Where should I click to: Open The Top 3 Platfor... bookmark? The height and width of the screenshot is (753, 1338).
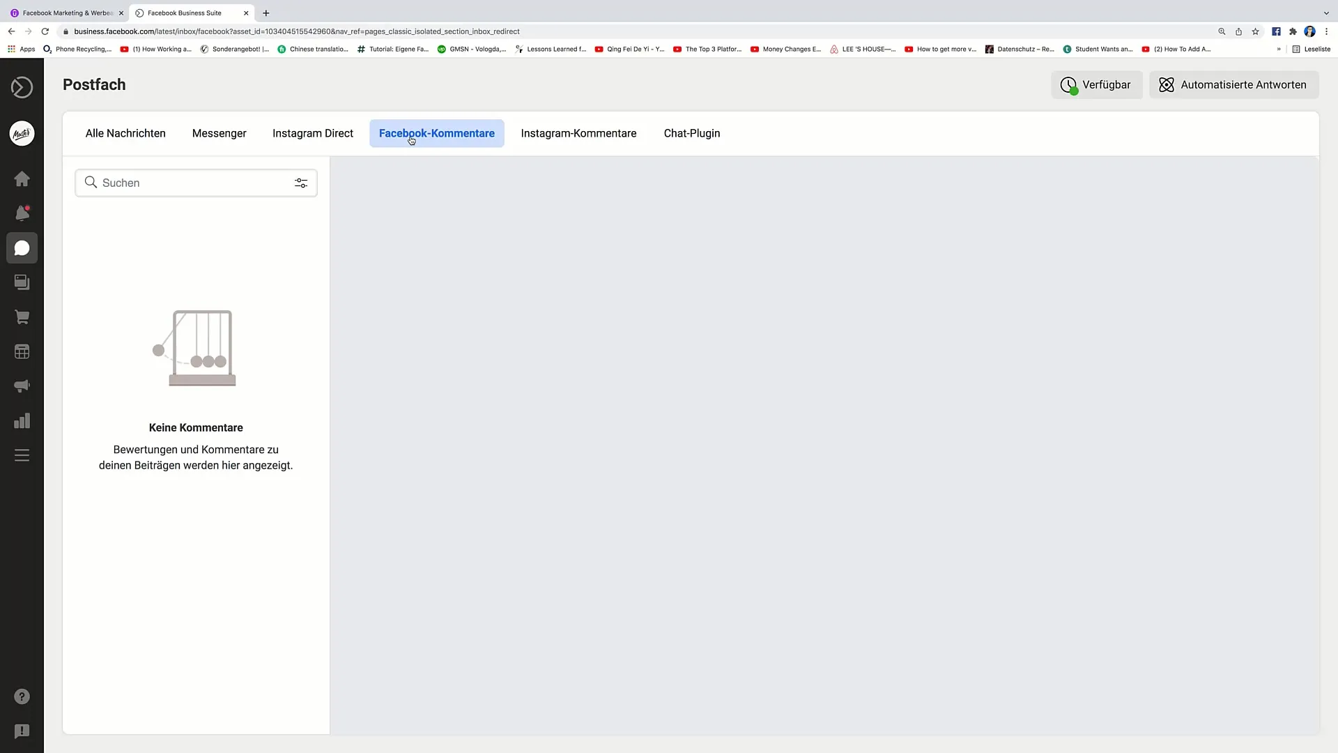point(707,49)
